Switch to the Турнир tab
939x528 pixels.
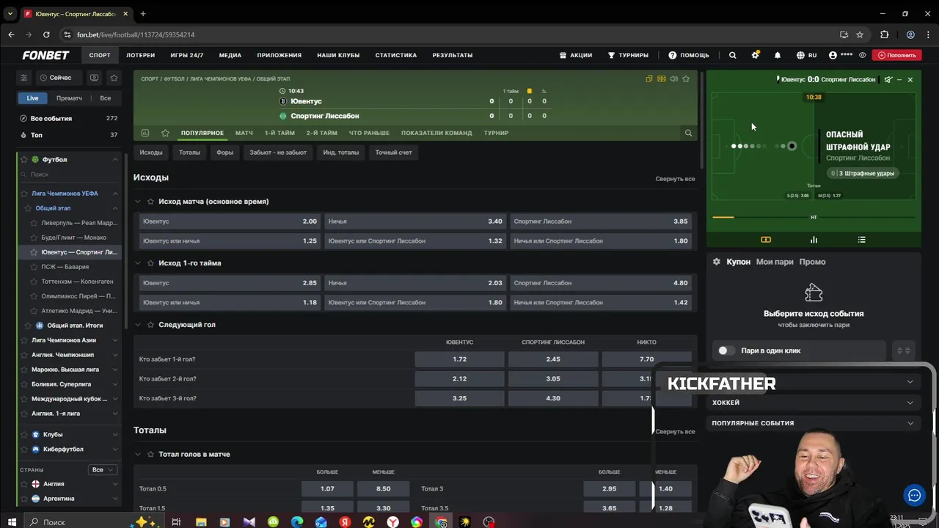coord(496,133)
